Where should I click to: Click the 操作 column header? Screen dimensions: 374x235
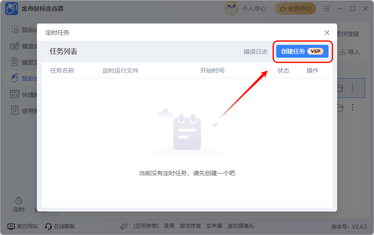[x=313, y=70]
